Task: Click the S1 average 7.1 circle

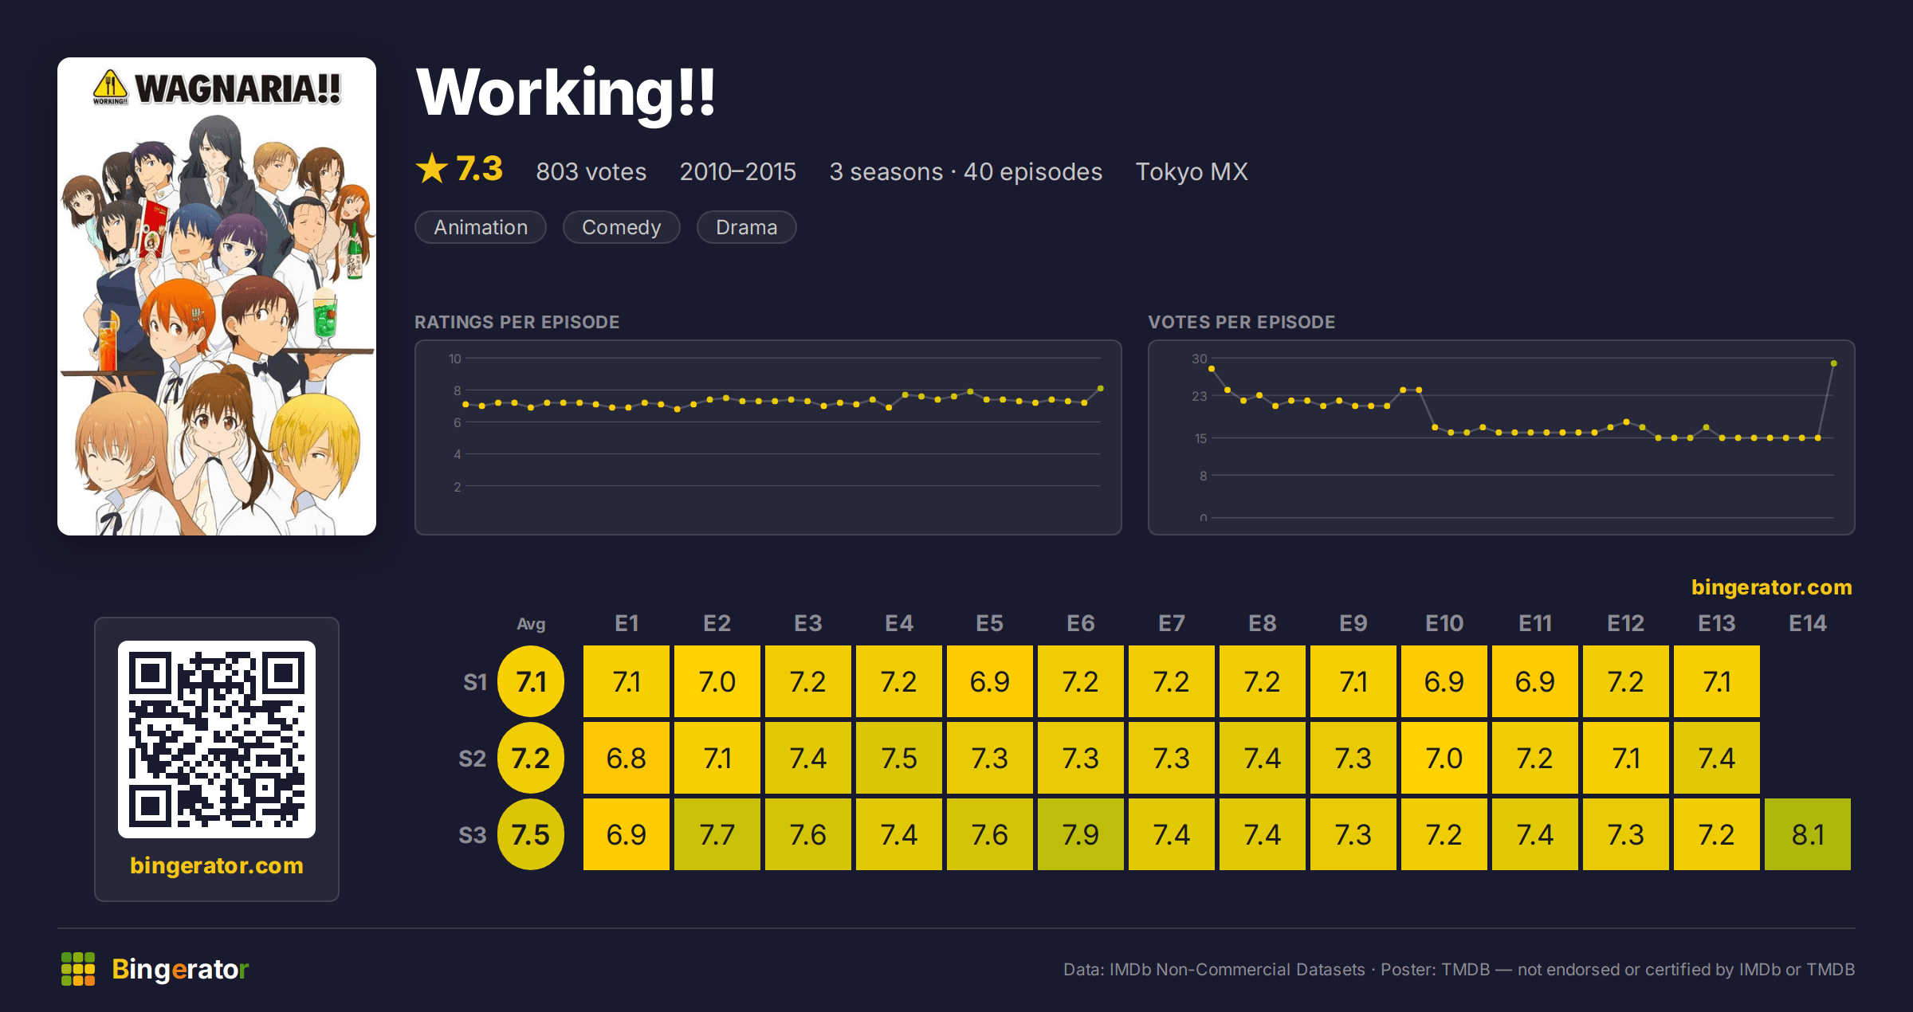Action: pos(531,681)
